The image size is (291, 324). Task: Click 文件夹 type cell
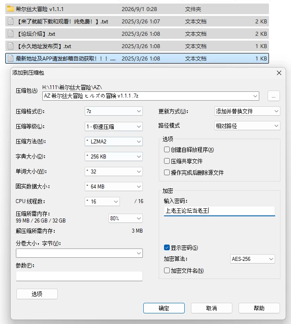pyautogui.click(x=193, y=9)
